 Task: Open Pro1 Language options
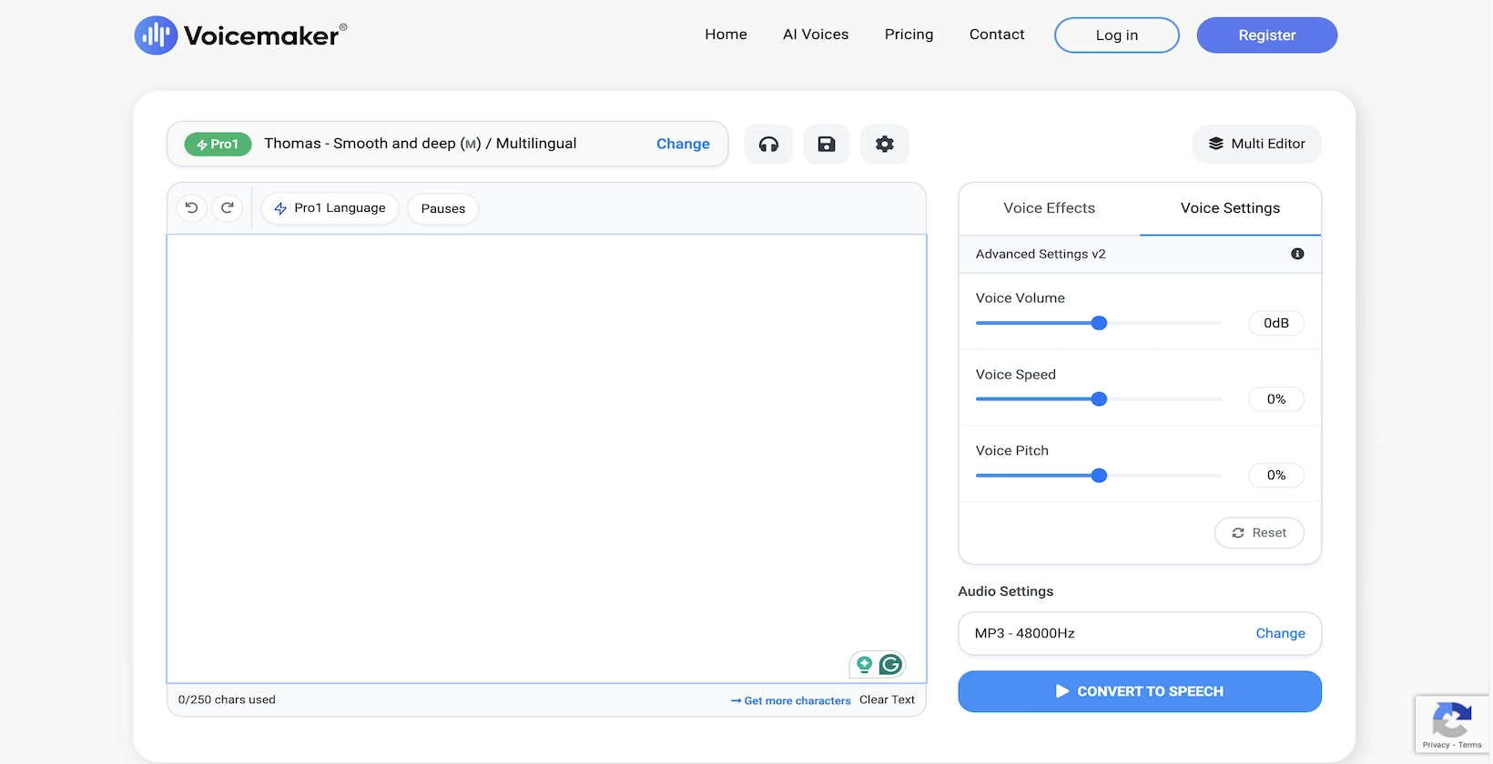point(330,208)
